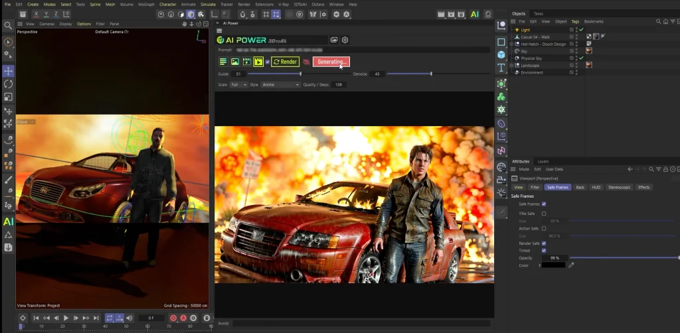
Task: Click the coordinate system cube icon
Action: click(66, 15)
